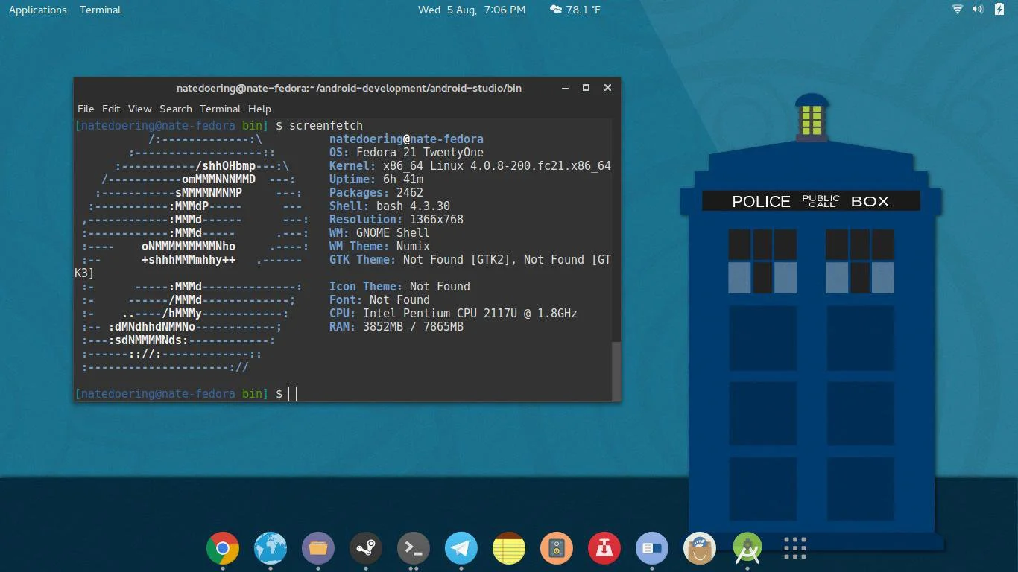
Task: Open the Edit menu in terminal
Action: click(x=111, y=109)
